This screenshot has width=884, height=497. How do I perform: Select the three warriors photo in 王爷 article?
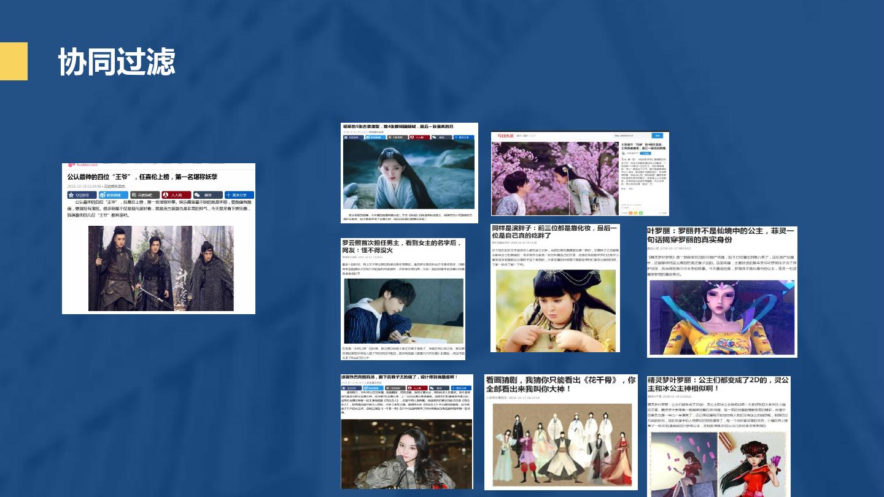(x=161, y=268)
